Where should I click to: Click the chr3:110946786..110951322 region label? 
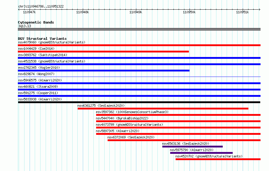coord(41,6)
